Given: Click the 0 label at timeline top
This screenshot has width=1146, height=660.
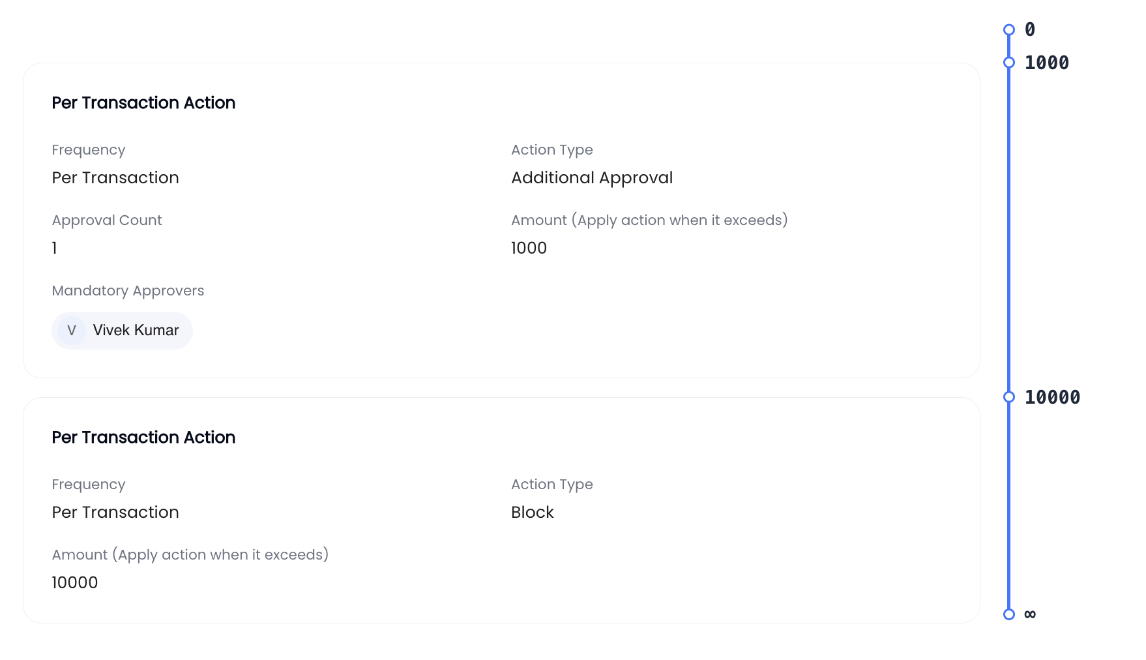Looking at the screenshot, I should pos(1030,29).
